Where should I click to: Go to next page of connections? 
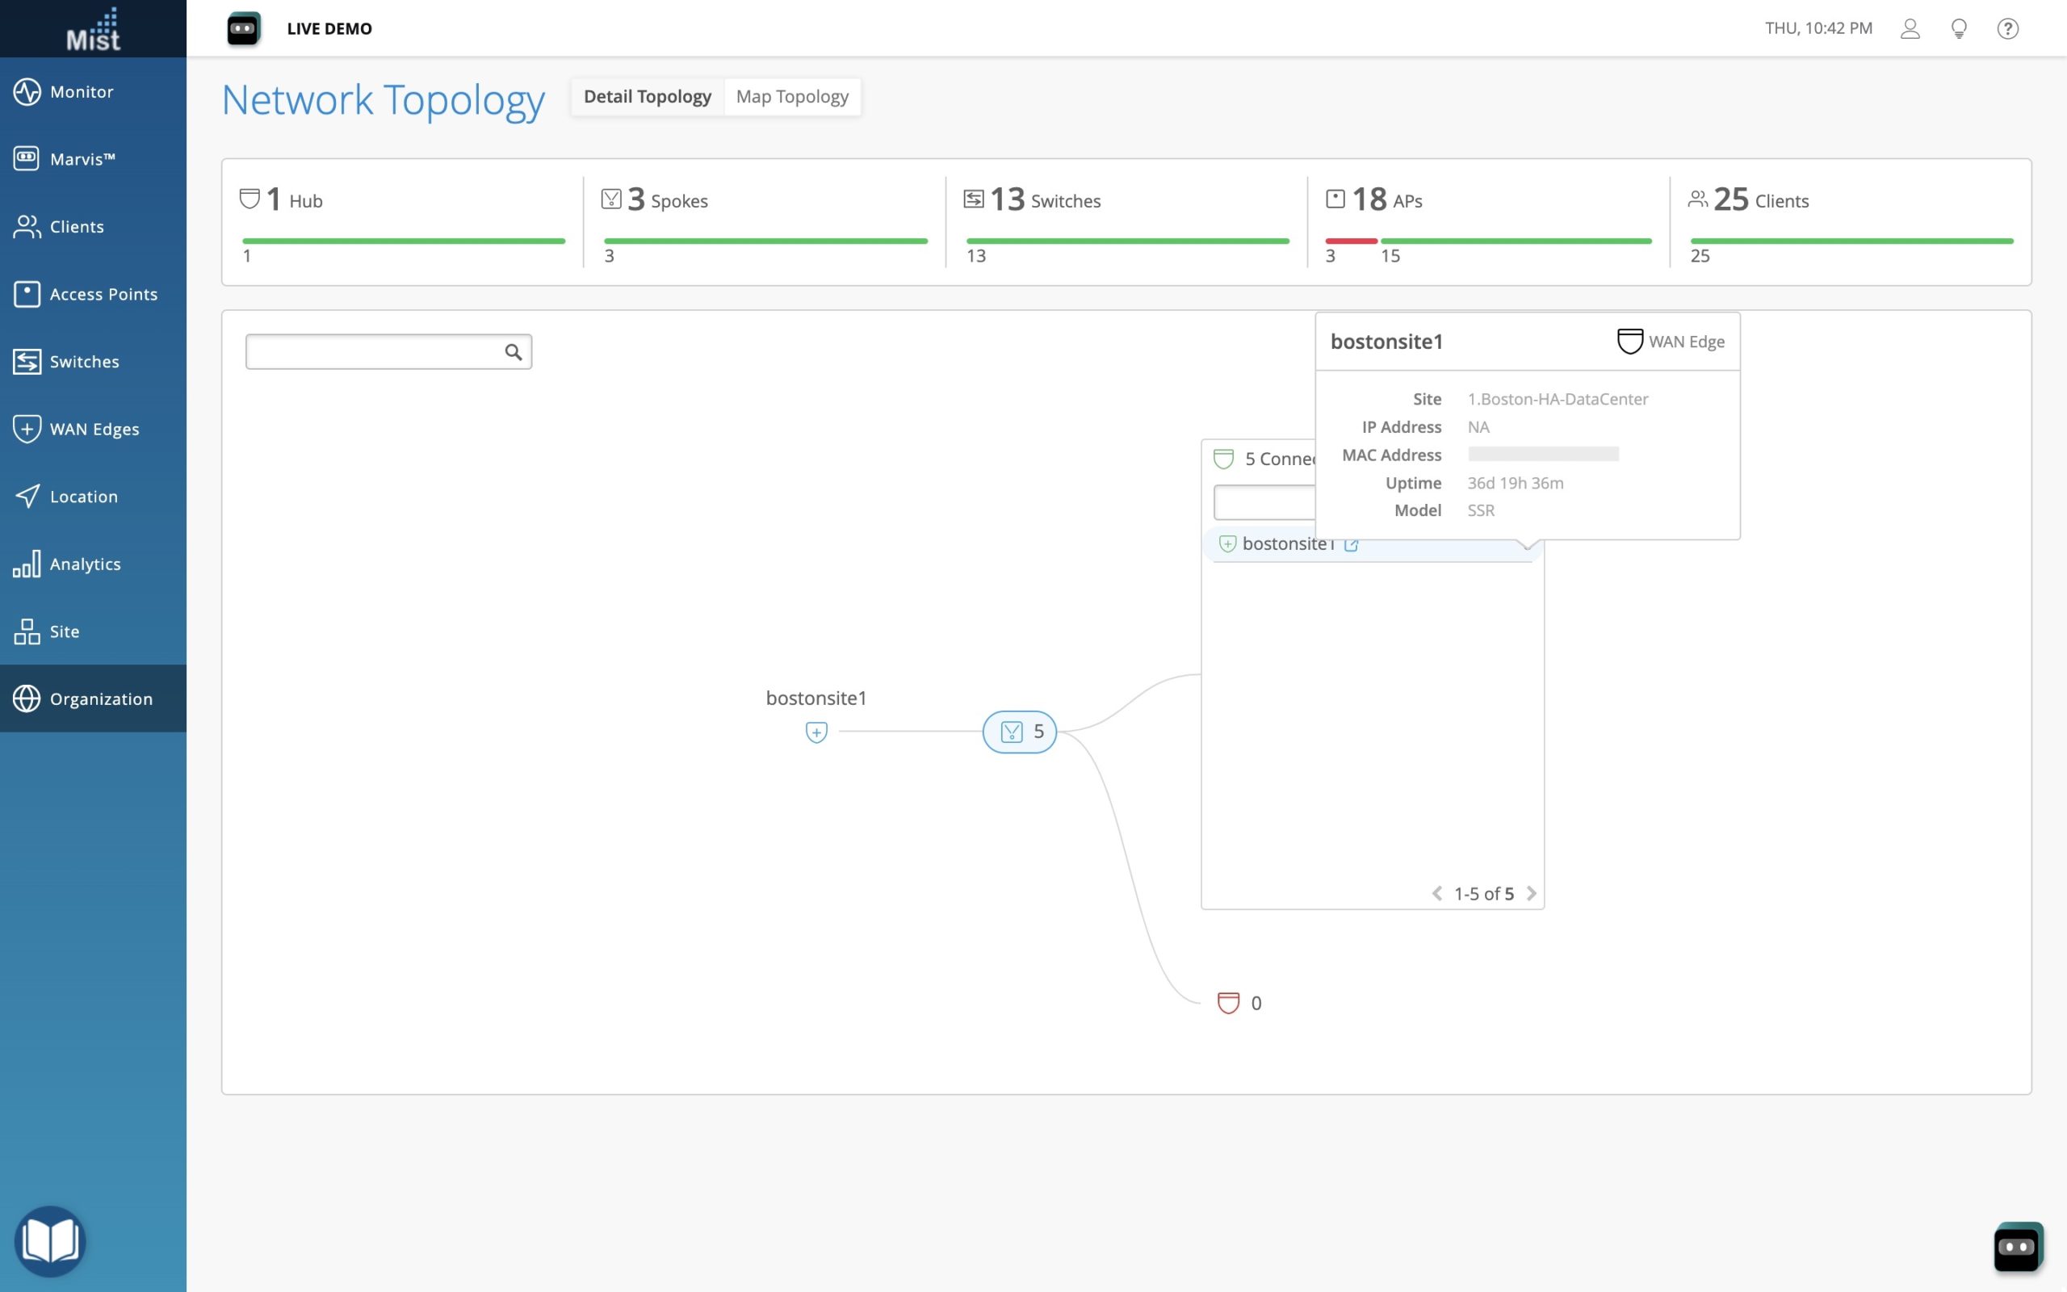click(1532, 894)
